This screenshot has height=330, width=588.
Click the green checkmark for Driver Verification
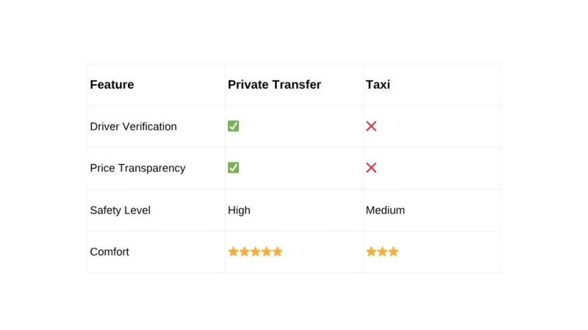point(233,126)
